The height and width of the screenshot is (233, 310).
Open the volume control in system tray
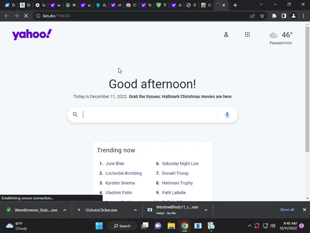click(x=273, y=226)
